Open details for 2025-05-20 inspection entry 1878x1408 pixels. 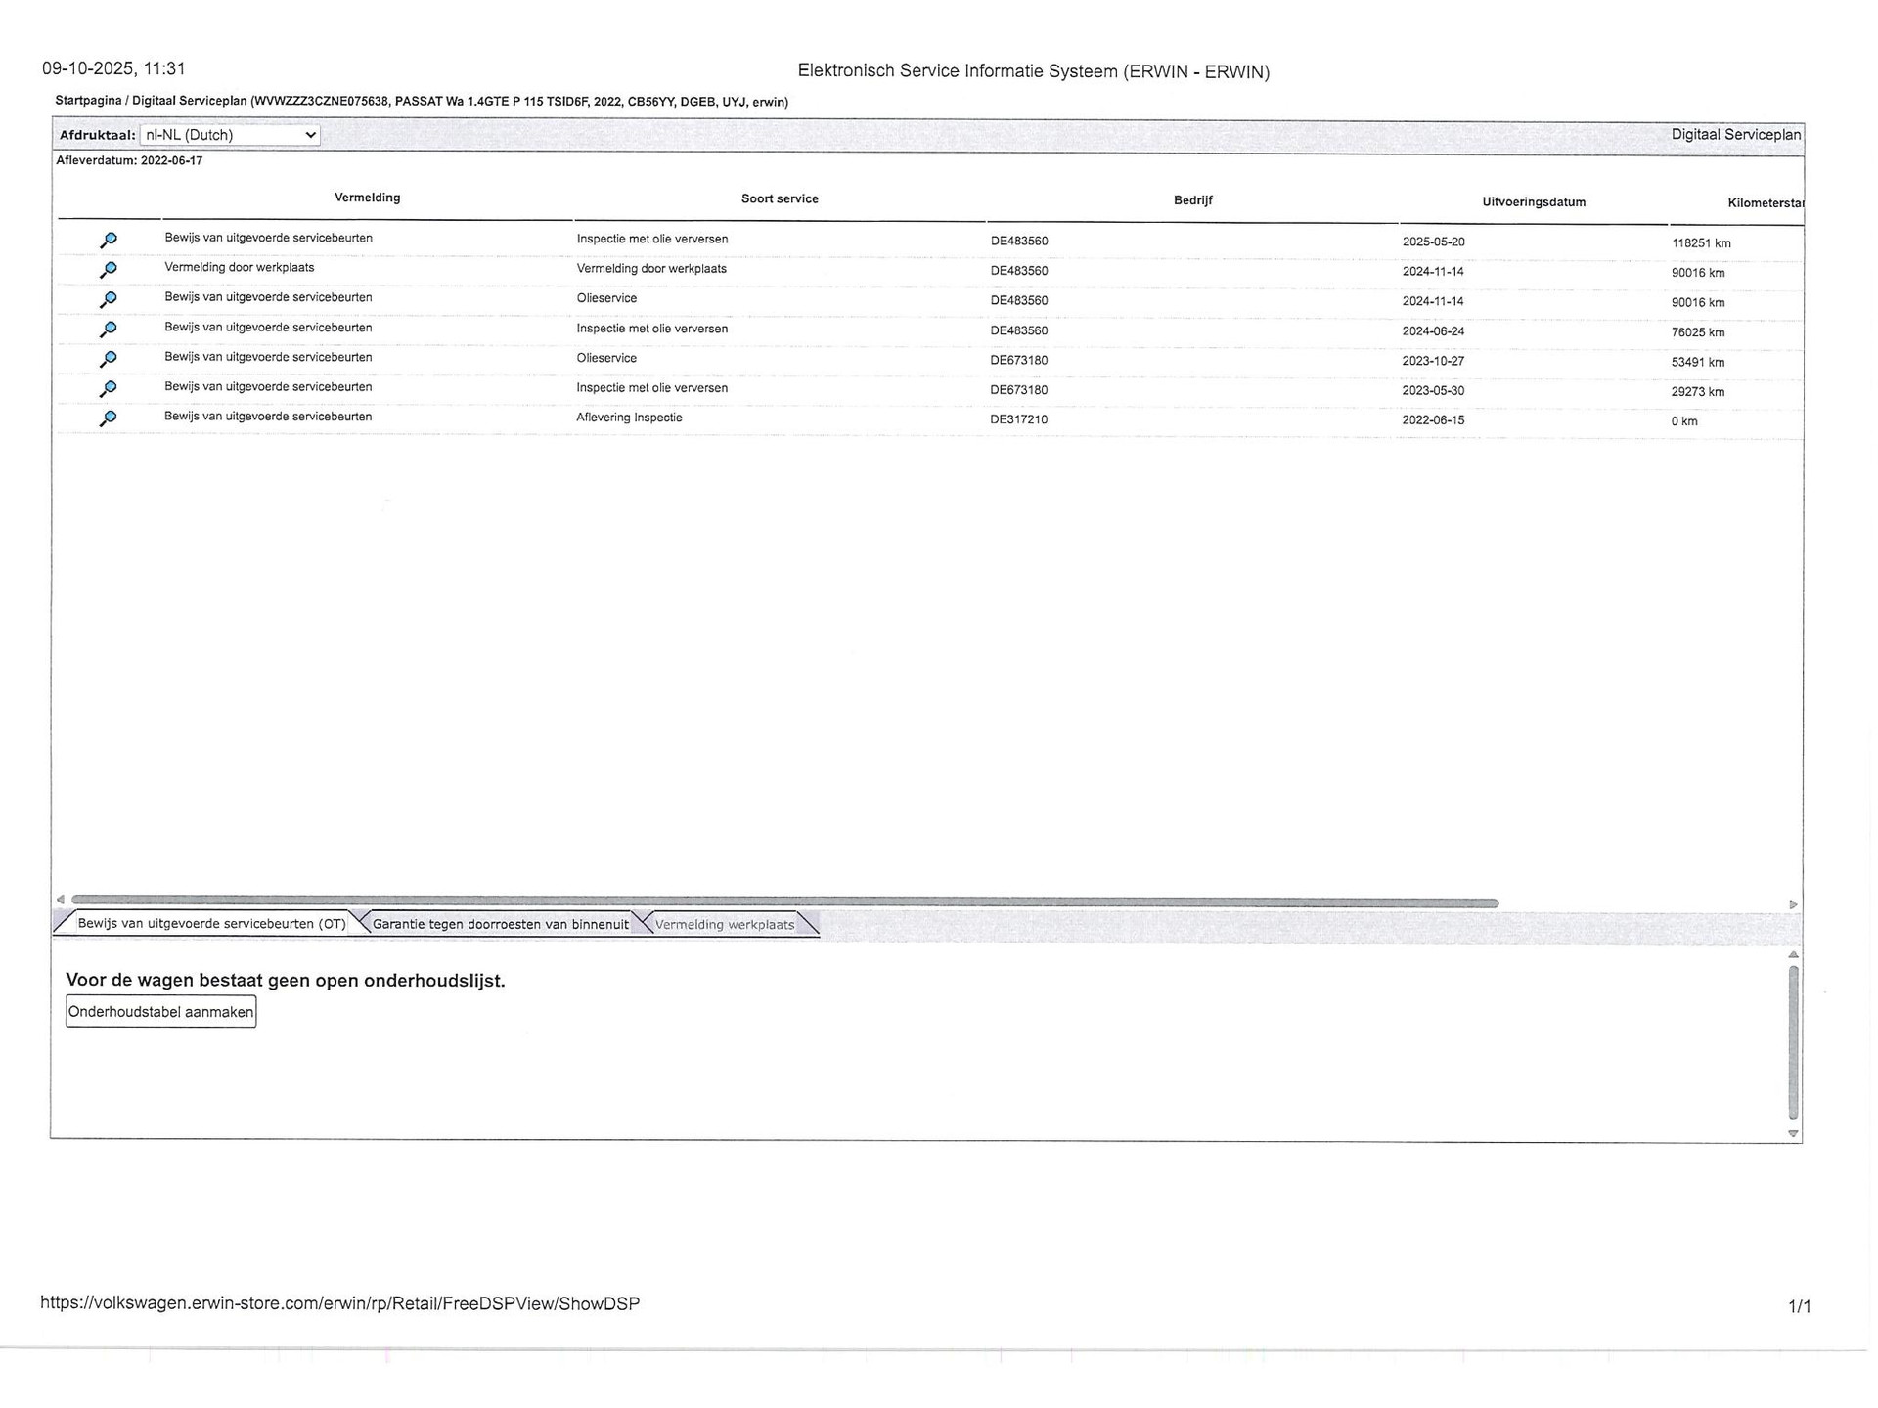(x=109, y=240)
